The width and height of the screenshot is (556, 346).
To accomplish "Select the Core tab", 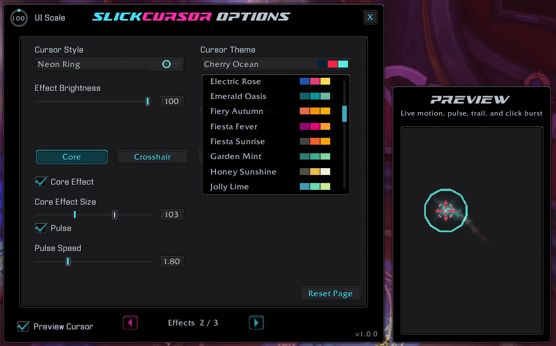I will pyautogui.click(x=72, y=157).
